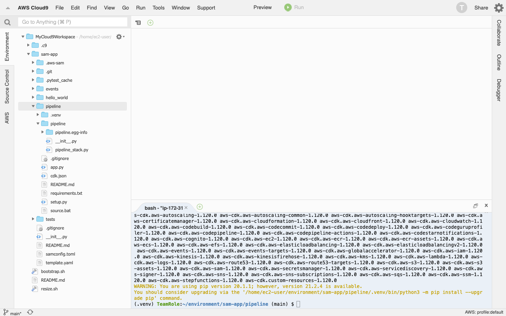This screenshot has width=506, height=316.
Task: Add new terminal tab plus icon
Action: coord(200,207)
